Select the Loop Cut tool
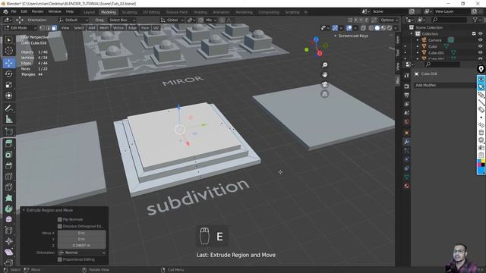Screen dimensions: 486x273 point(8,176)
